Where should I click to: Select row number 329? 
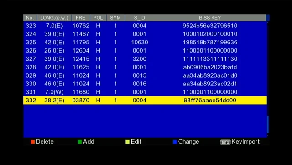point(145,75)
